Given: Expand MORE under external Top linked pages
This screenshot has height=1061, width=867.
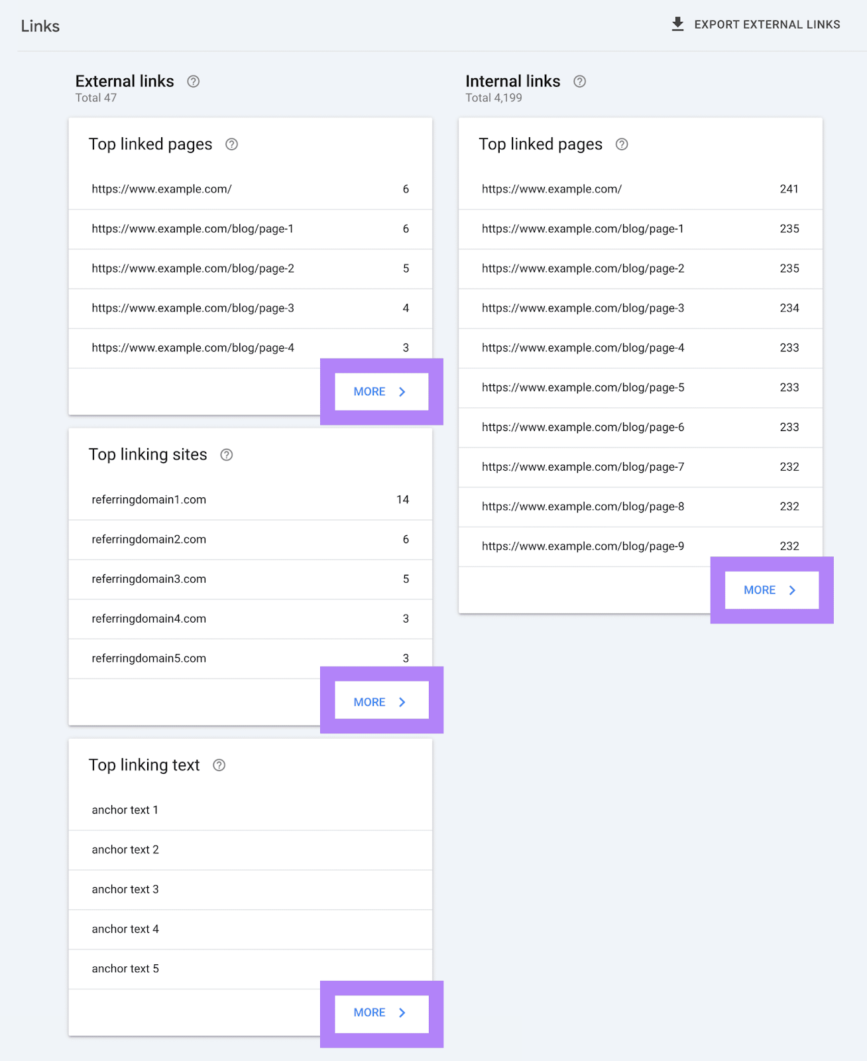Looking at the screenshot, I should [382, 391].
